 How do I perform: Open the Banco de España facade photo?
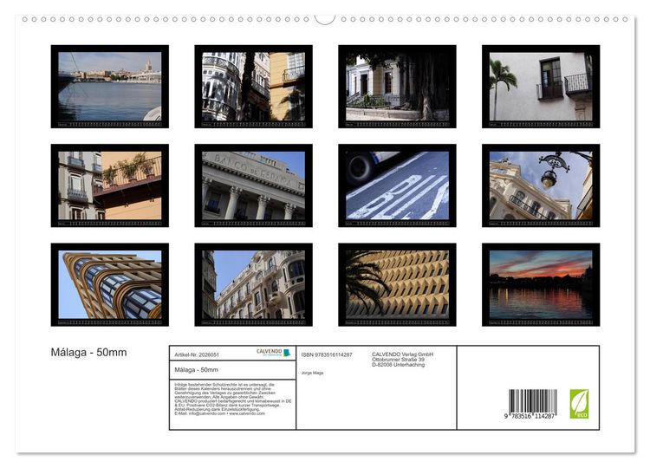[x=253, y=185]
